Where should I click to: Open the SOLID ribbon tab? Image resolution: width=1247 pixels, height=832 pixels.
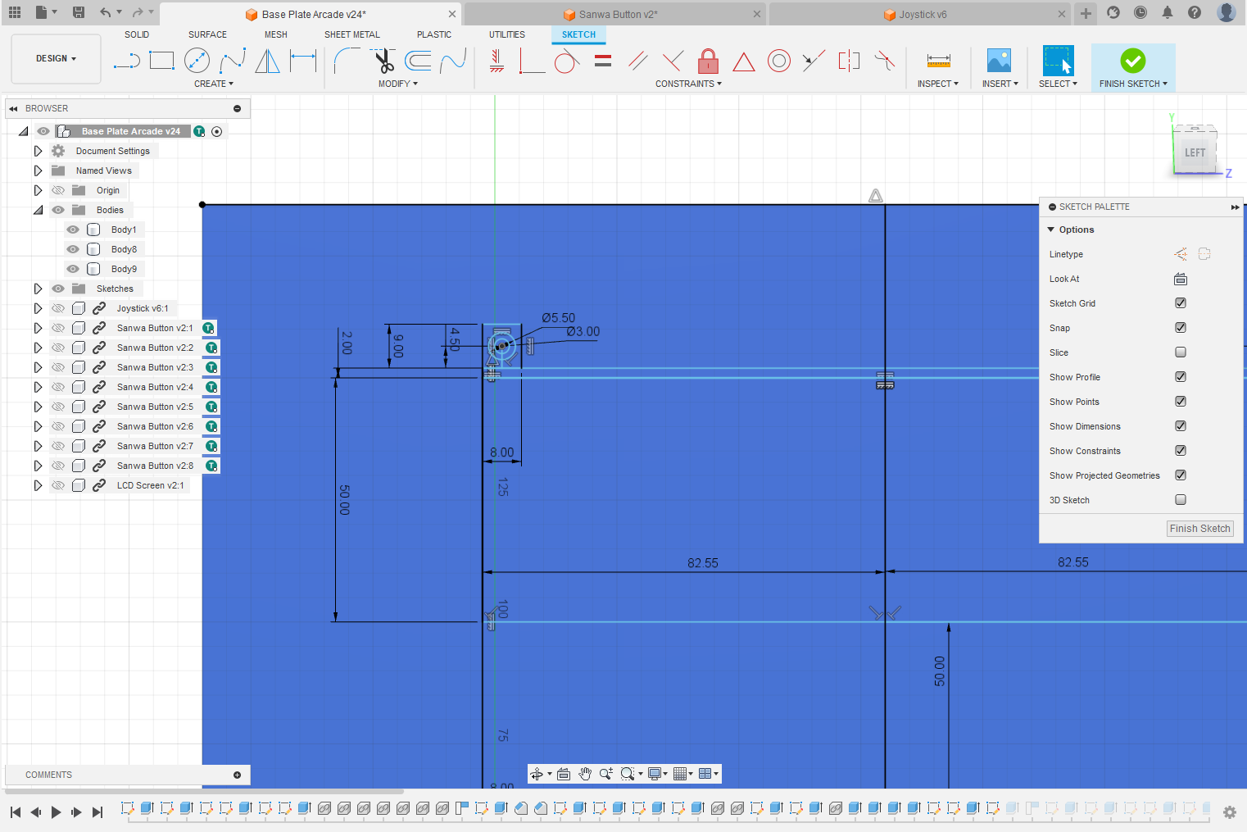click(137, 34)
